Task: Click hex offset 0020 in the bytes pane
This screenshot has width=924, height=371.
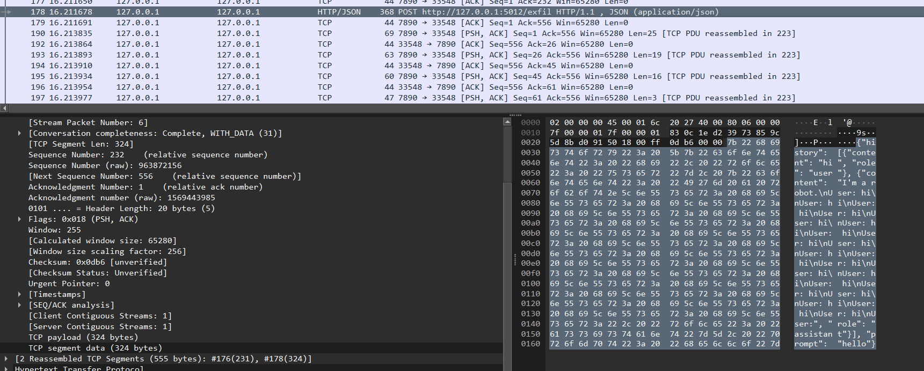Action: [530, 142]
